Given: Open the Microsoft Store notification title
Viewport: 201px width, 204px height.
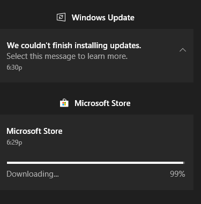Looking at the screenshot, I should tap(34, 131).
